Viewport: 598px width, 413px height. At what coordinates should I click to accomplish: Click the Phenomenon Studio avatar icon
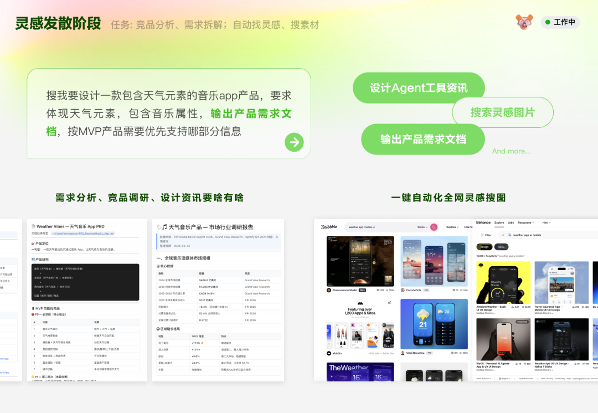(328, 290)
